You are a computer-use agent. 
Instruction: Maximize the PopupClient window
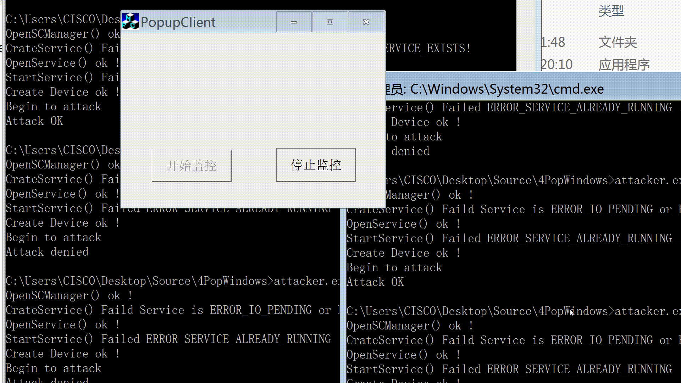pos(330,22)
